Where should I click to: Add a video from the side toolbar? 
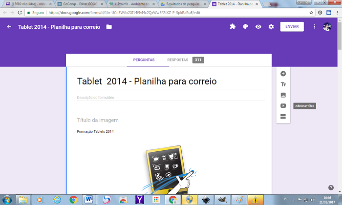pyautogui.click(x=283, y=106)
